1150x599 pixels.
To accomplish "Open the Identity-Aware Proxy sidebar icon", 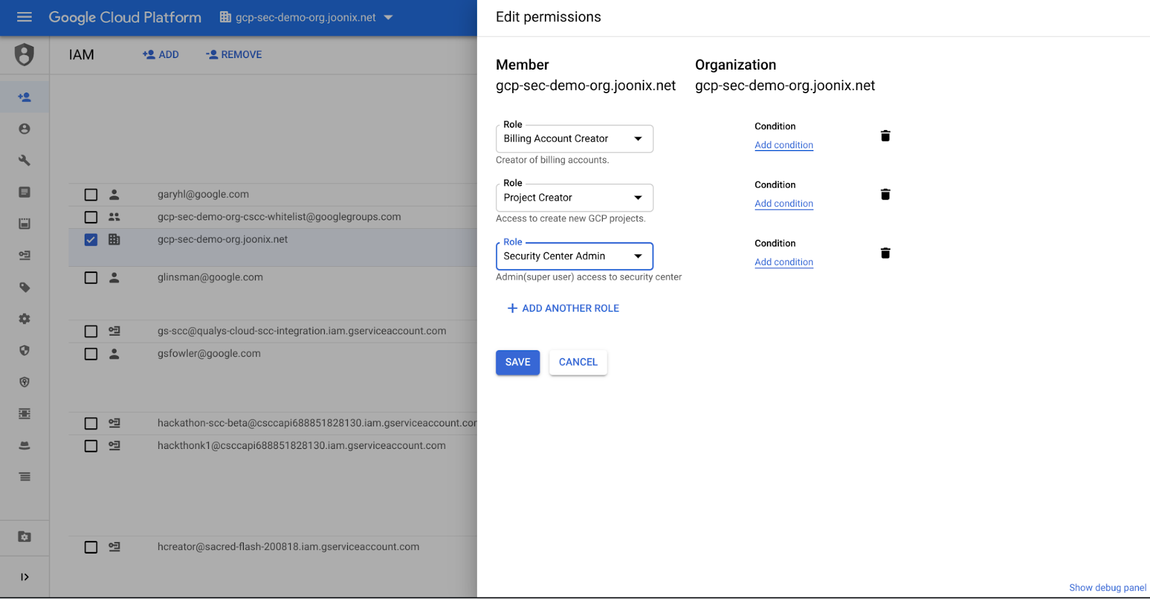I will pos(24,414).
